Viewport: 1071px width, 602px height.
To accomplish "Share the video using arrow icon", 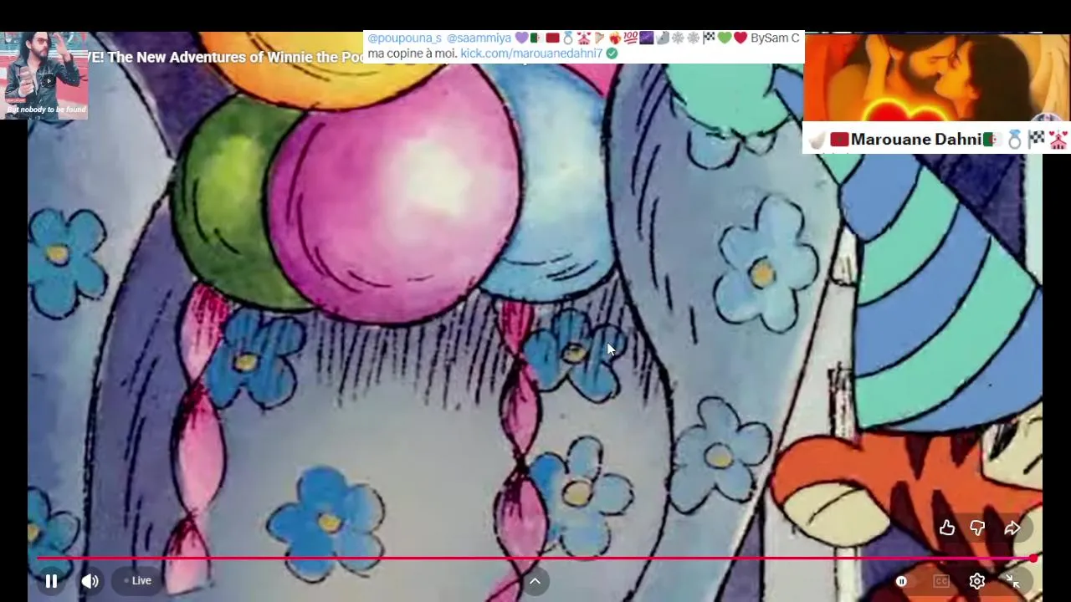I will click(x=1012, y=528).
